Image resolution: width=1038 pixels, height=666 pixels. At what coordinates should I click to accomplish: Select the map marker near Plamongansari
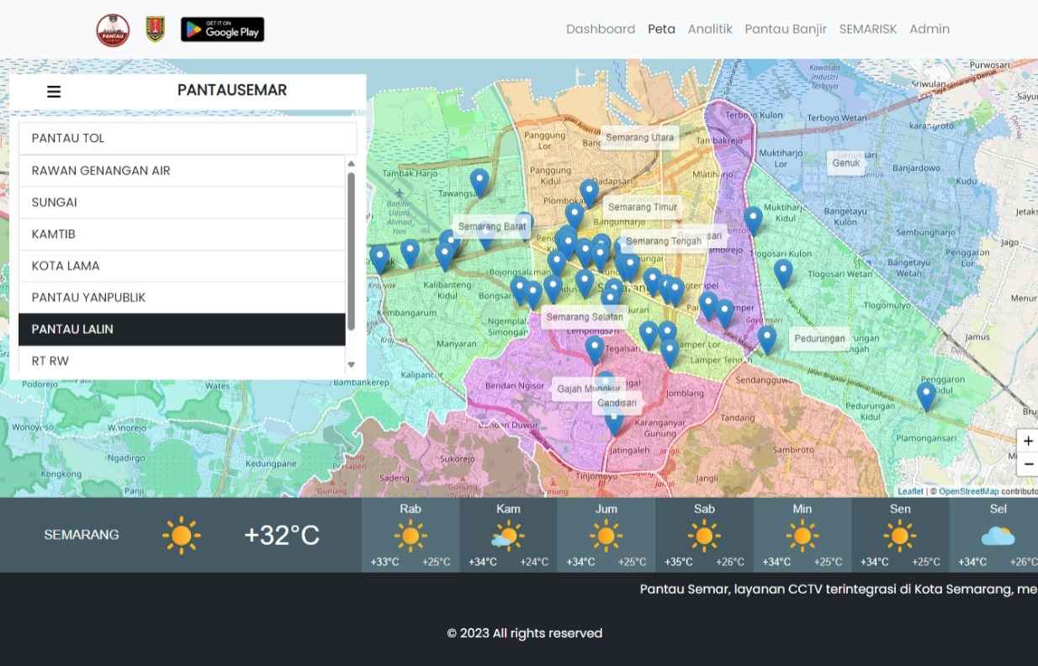click(x=926, y=394)
